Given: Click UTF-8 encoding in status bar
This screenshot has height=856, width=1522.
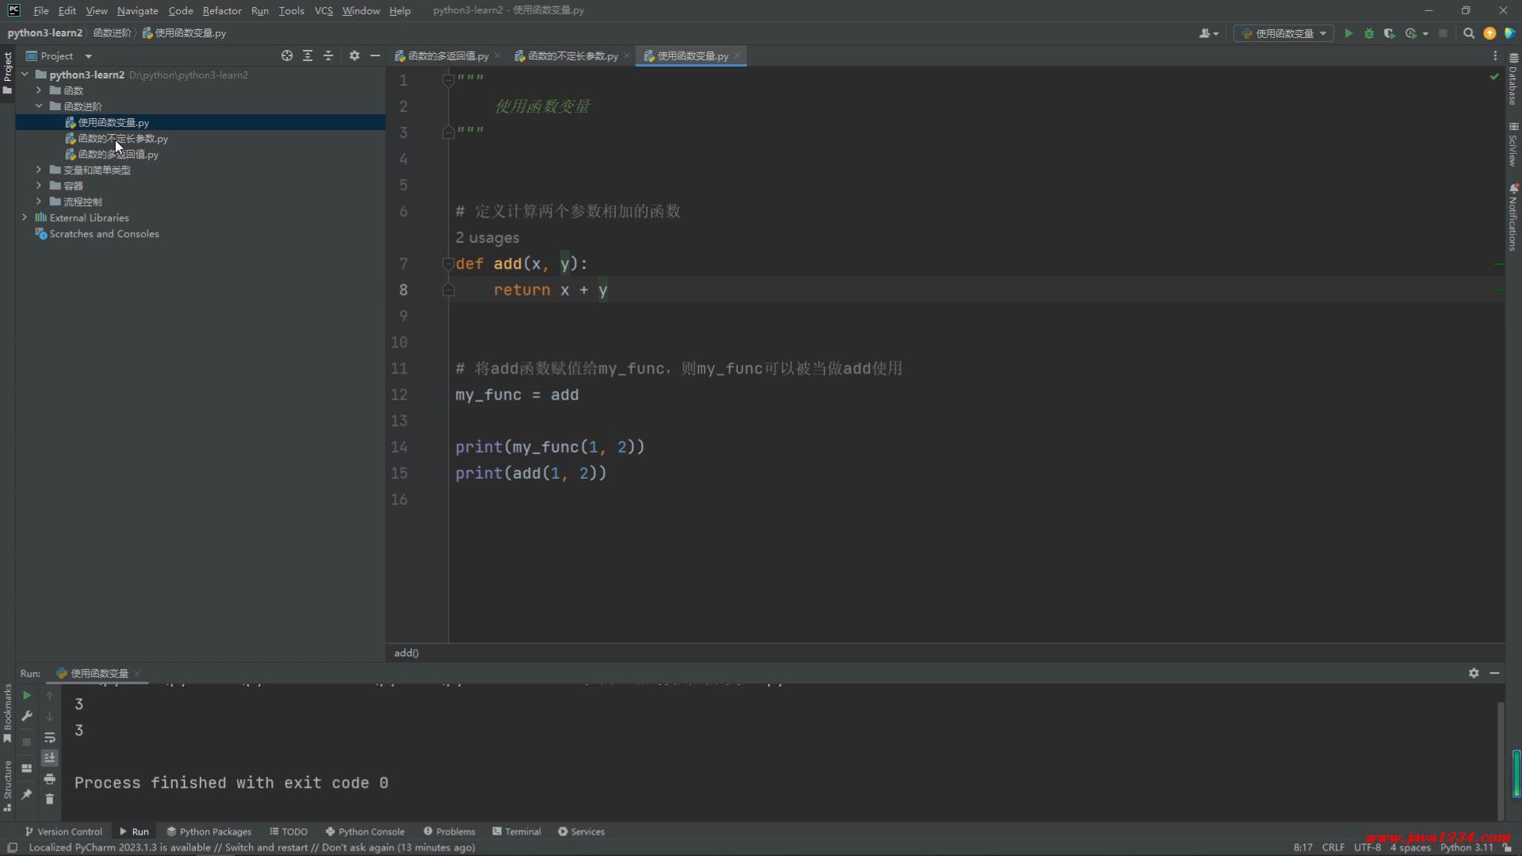Looking at the screenshot, I should (1367, 847).
